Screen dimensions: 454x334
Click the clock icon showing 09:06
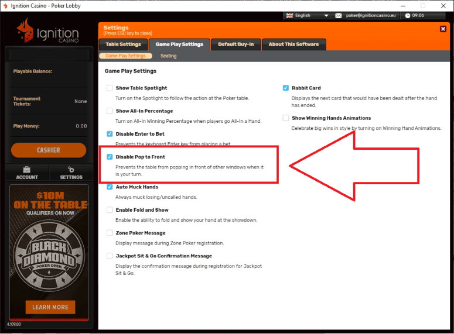click(407, 16)
